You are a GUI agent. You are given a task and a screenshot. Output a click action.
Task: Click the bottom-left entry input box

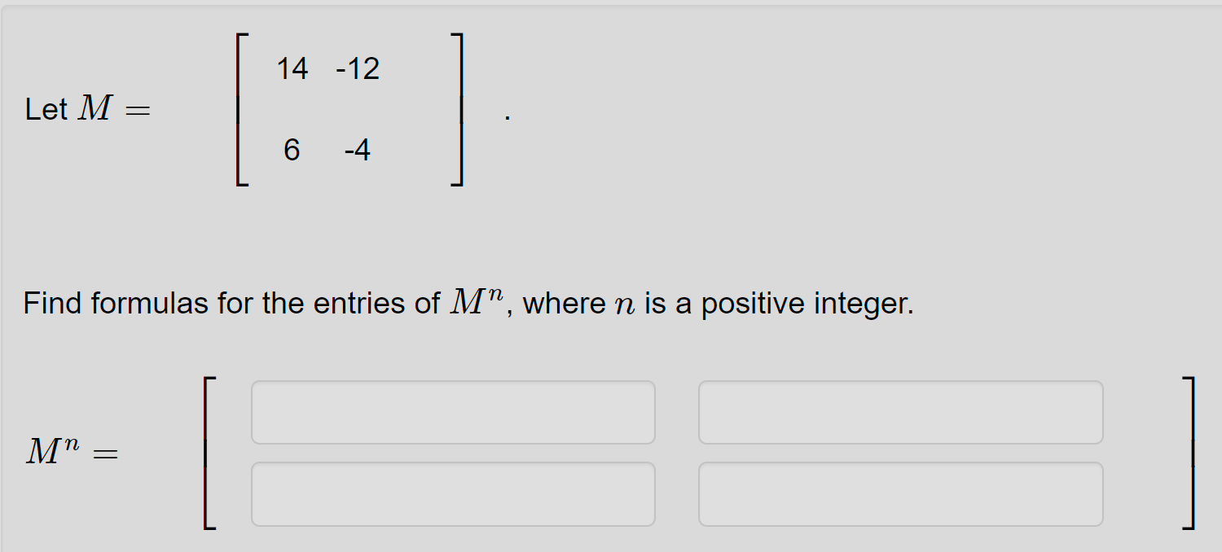pos(453,493)
